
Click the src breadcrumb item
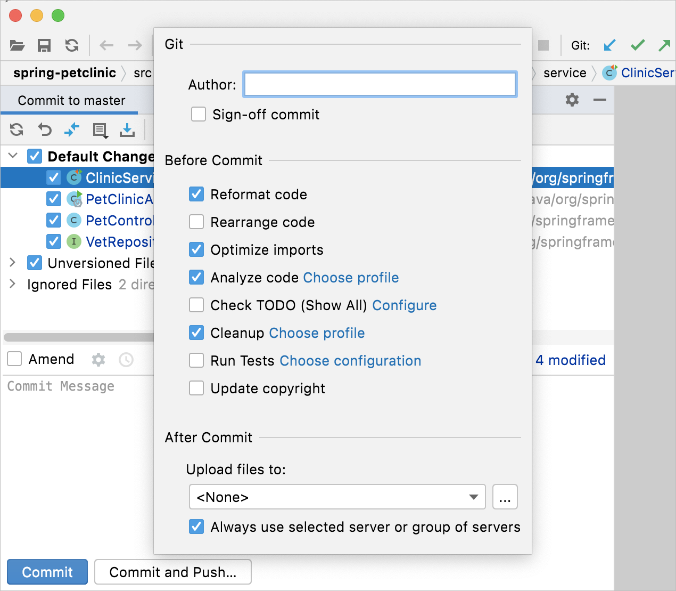[143, 73]
